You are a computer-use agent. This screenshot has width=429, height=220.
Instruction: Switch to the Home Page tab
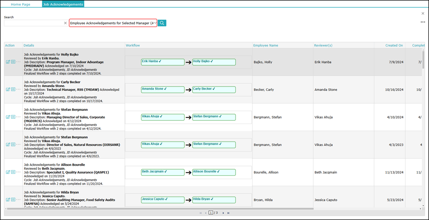coord(20,4)
